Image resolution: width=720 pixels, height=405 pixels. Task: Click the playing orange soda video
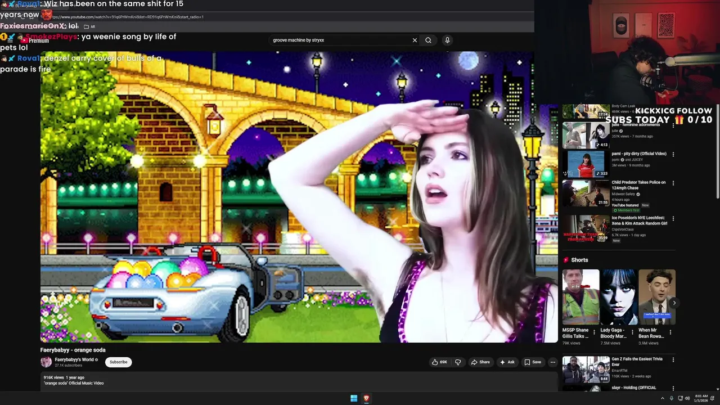pos(299,197)
